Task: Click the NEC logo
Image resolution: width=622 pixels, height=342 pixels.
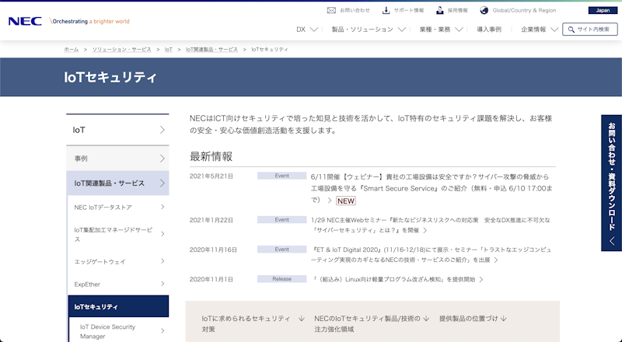Action: tap(26, 22)
